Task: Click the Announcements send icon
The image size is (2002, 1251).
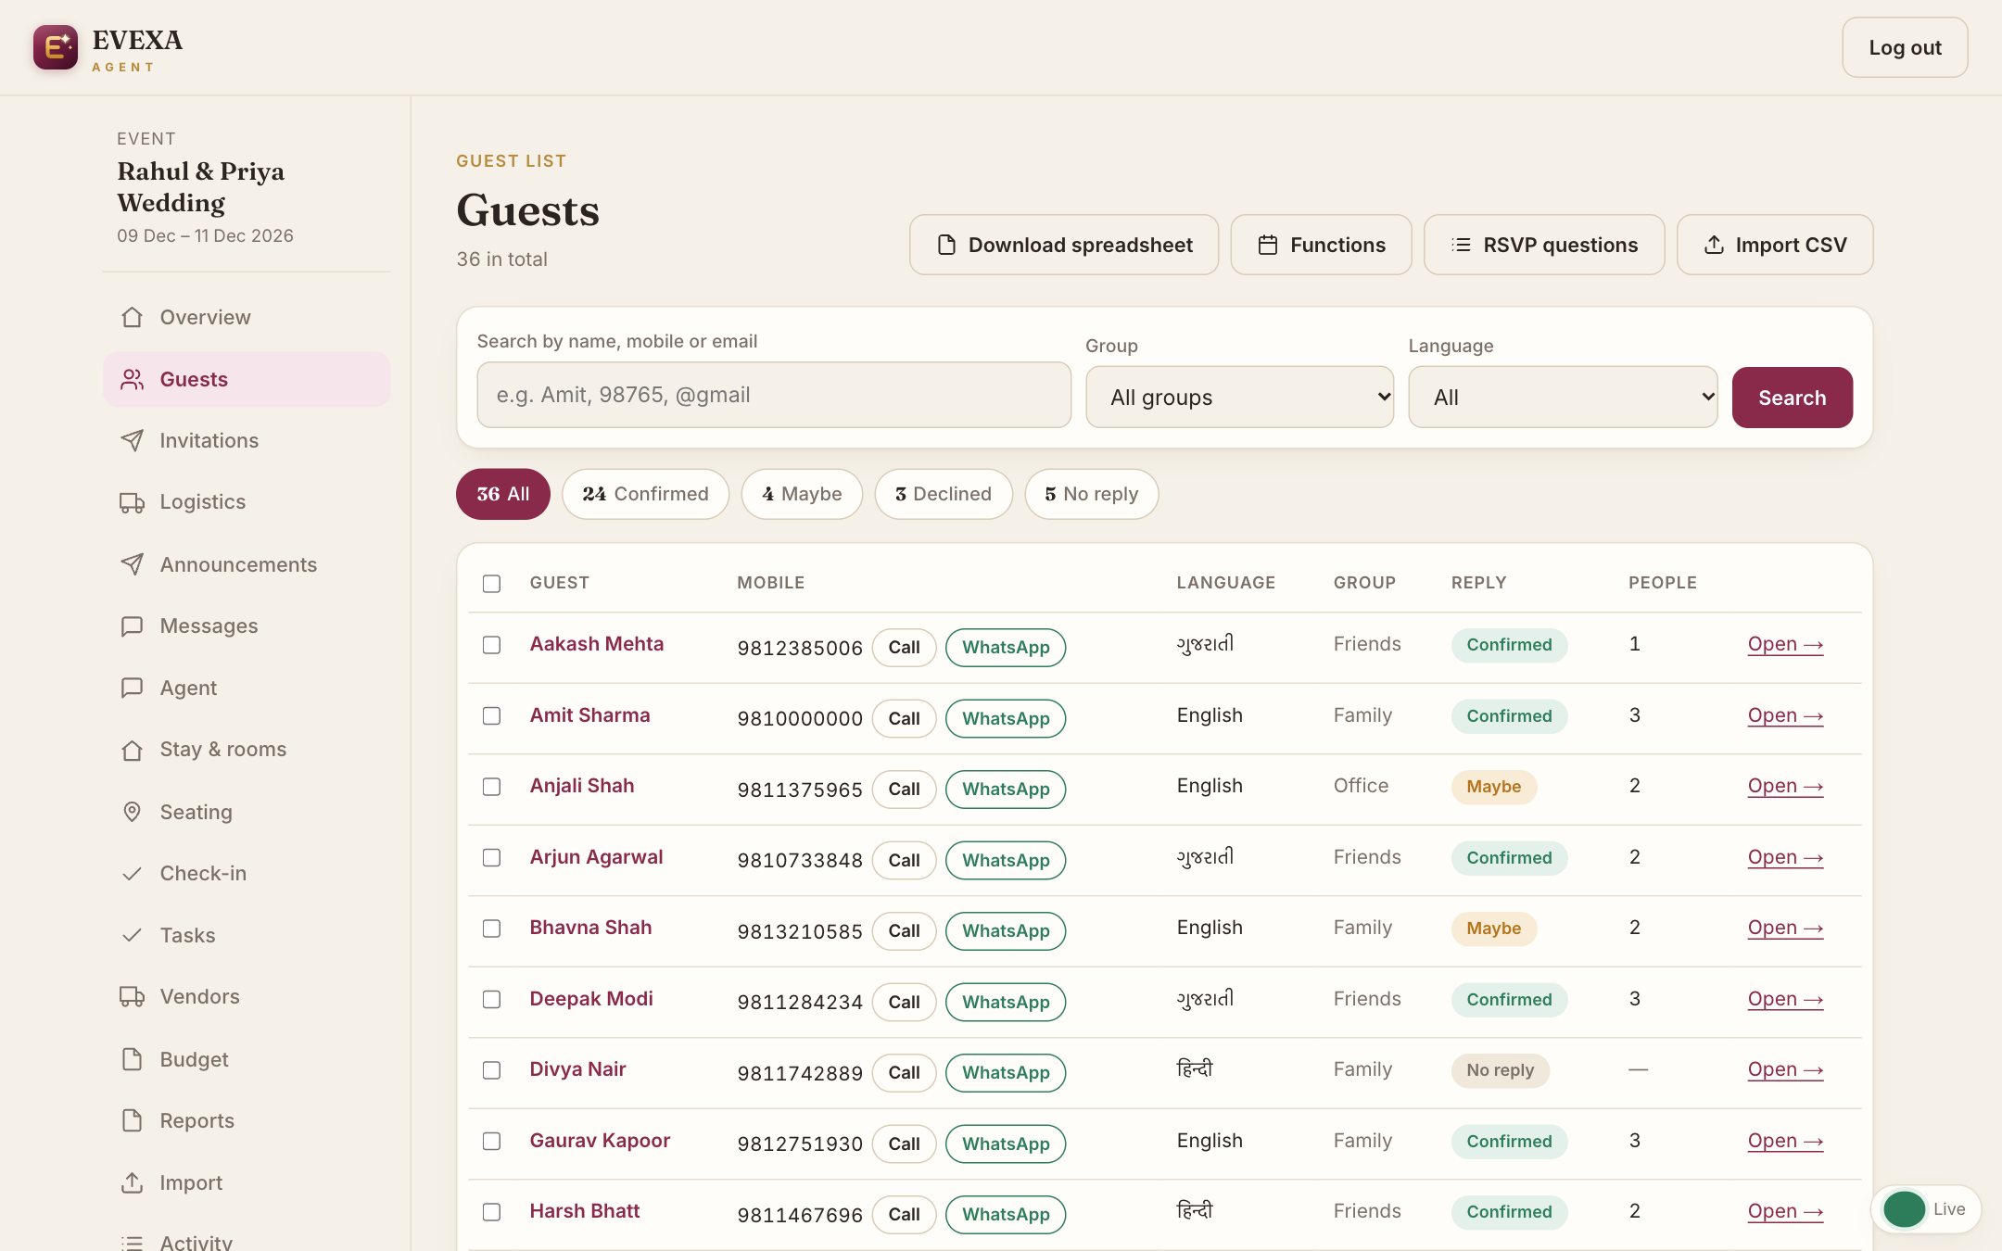Action: pyautogui.click(x=133, y=564)
